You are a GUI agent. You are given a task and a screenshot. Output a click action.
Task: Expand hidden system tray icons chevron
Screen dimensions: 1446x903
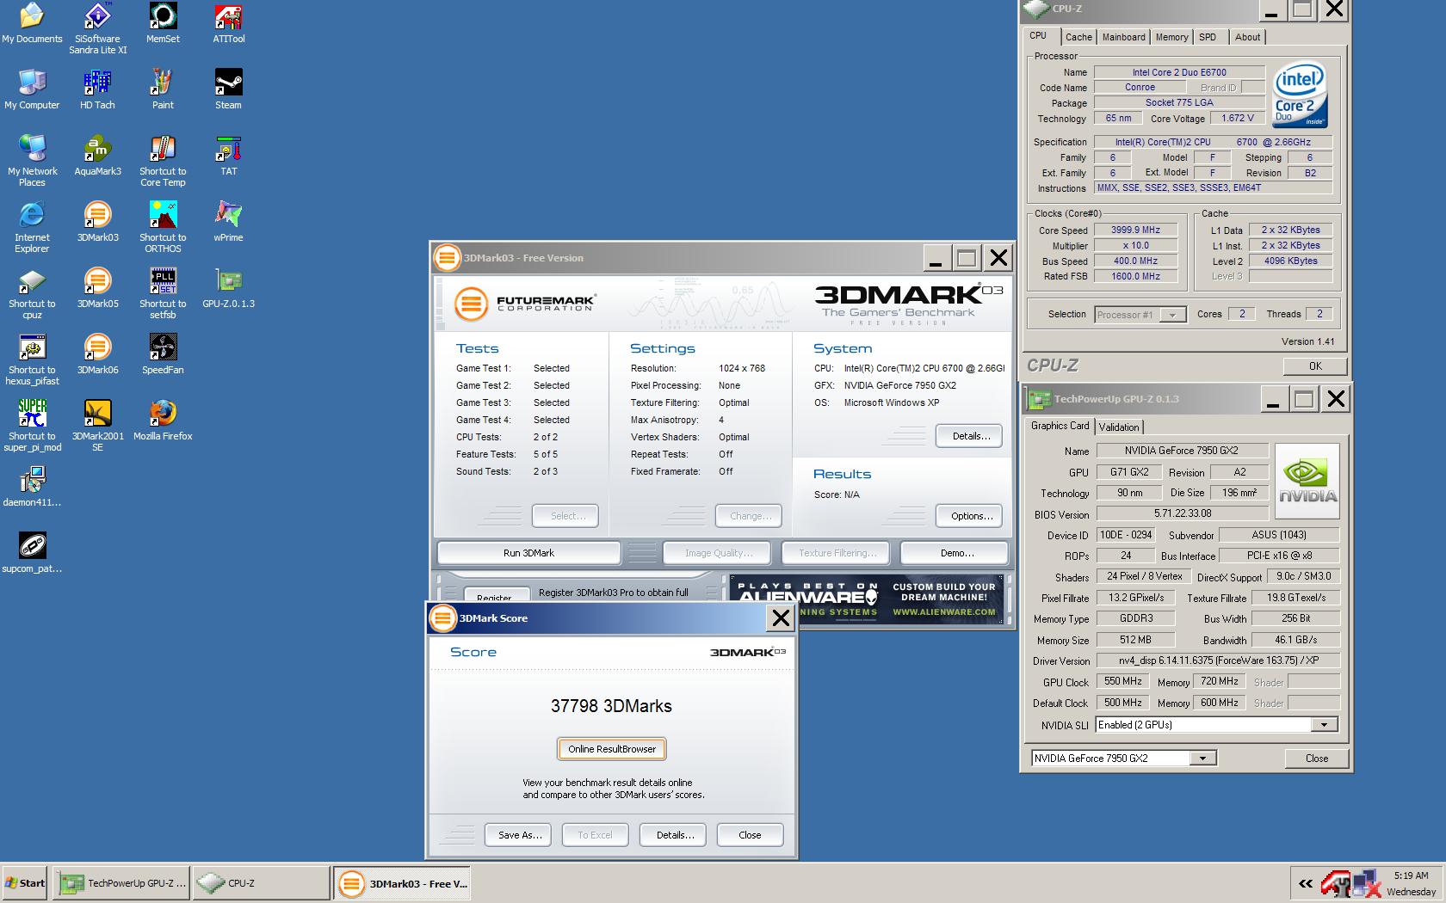pos(1306,883)
